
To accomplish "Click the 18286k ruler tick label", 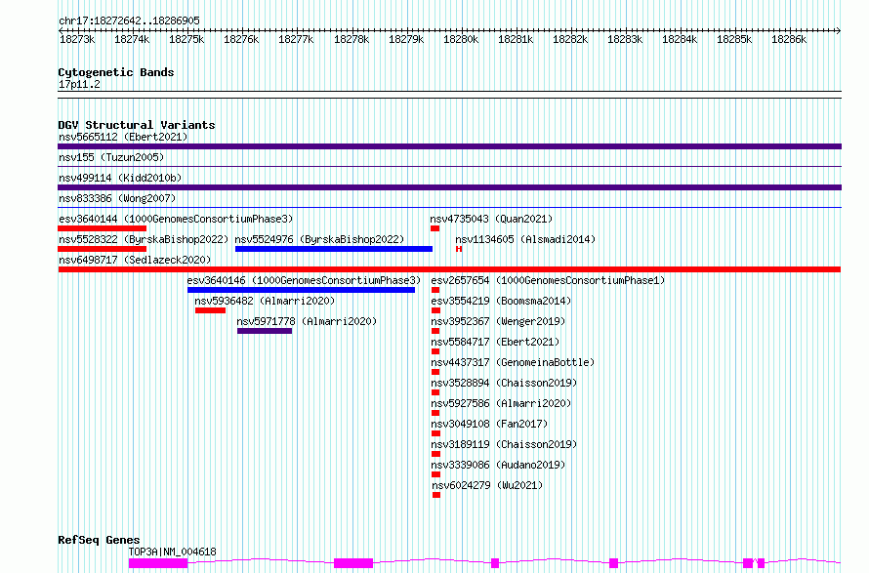I will pyautogui.click(x=789, y=39).
